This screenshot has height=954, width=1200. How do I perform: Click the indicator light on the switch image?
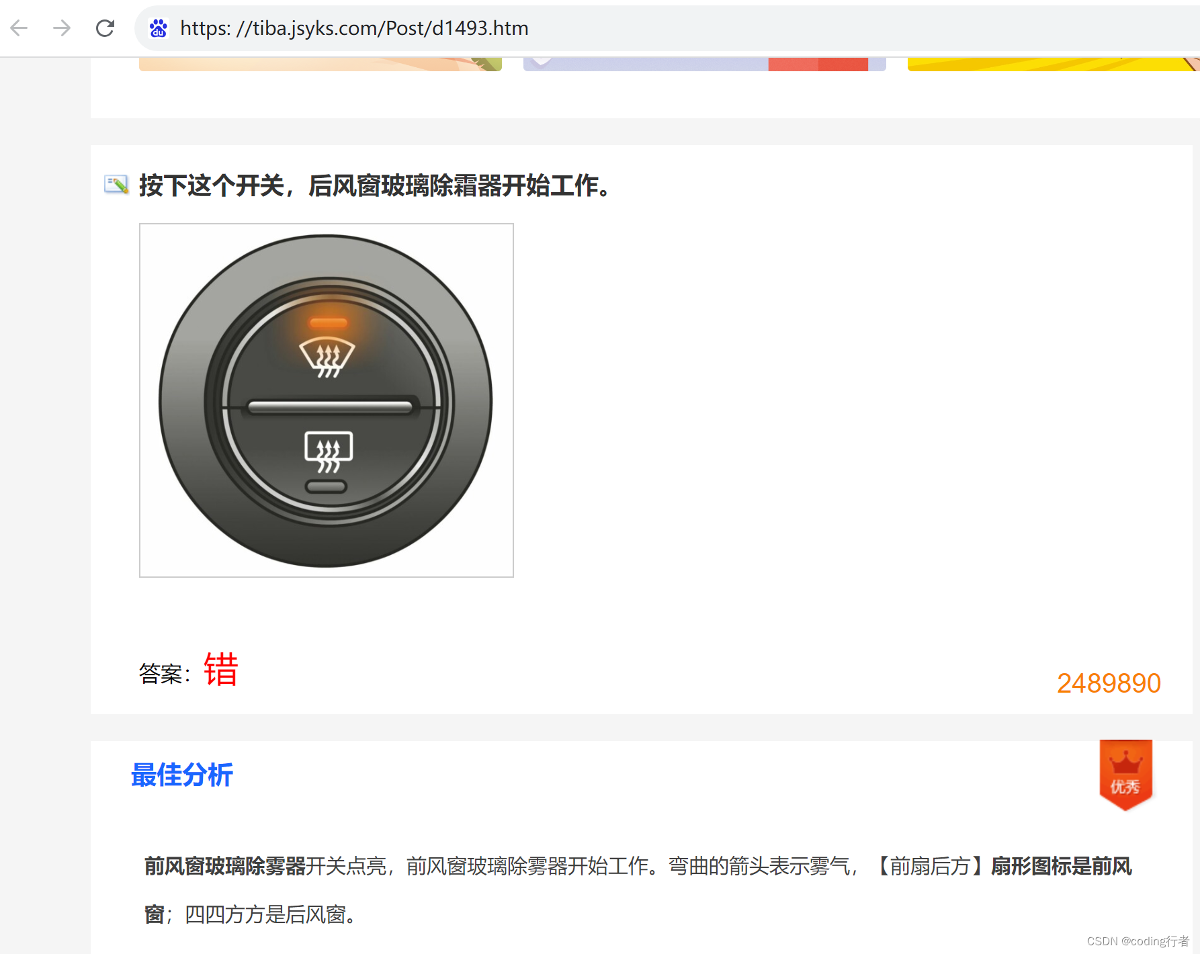pyautogui.click(x=329, y=322)
